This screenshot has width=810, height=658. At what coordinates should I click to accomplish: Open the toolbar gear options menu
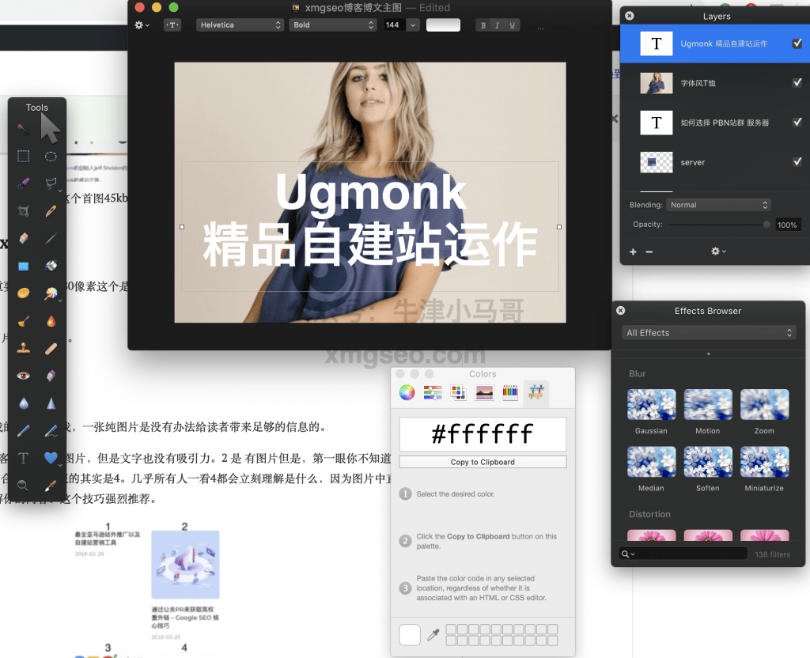(x=142, y=25)
